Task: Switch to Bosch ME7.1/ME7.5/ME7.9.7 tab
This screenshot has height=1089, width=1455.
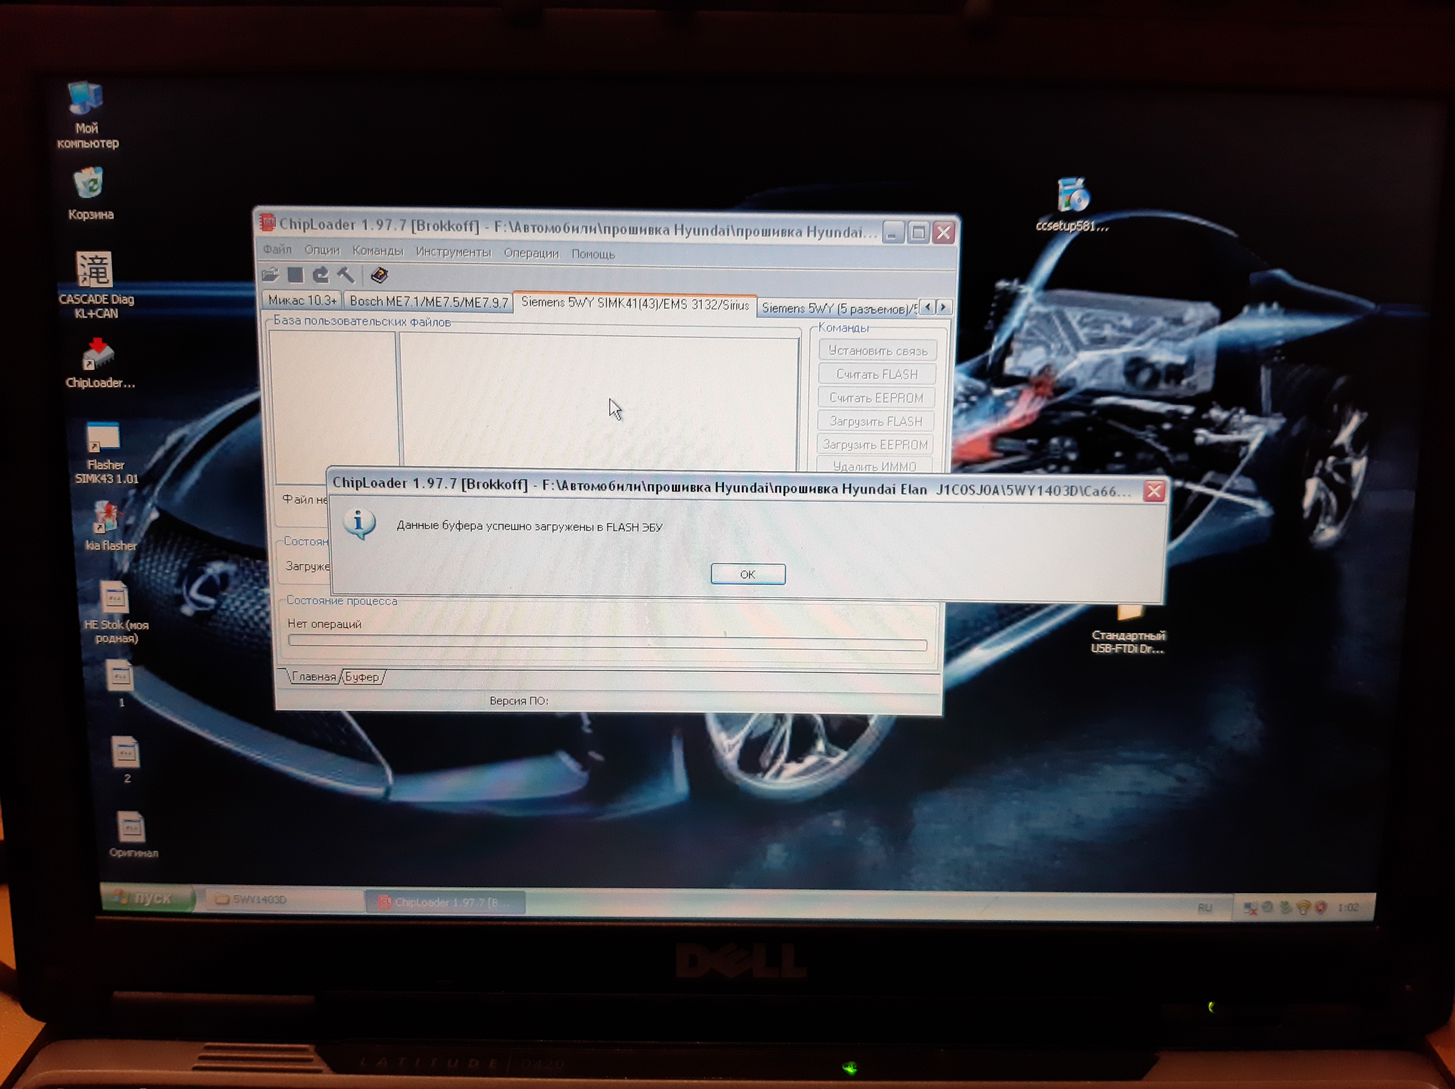Action: [428, 301]
